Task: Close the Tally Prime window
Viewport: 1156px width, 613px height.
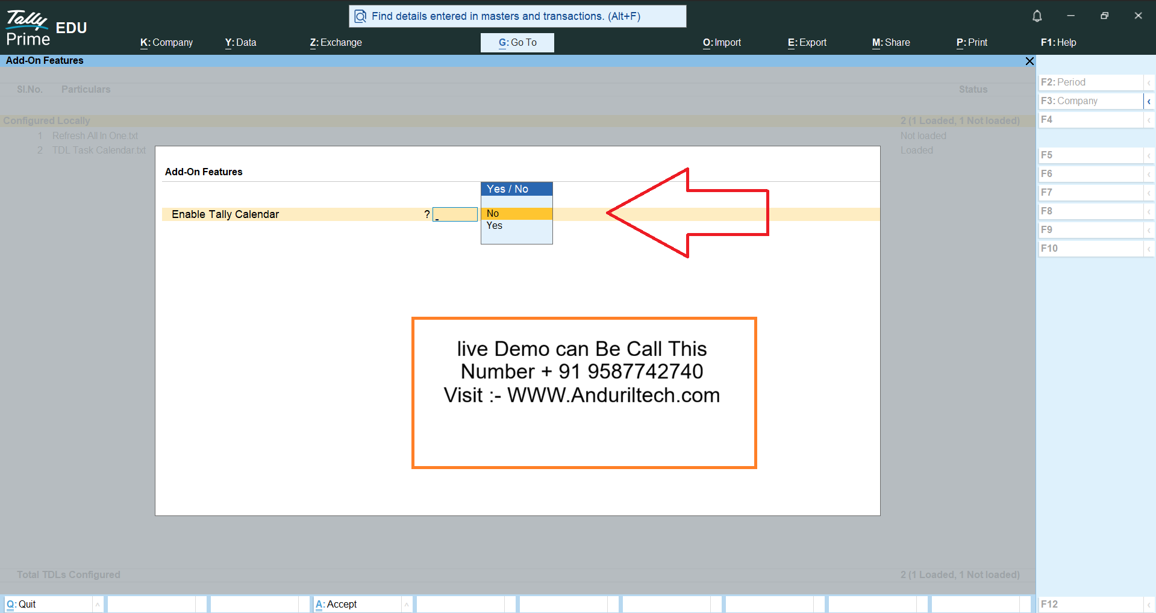Action: pyautogui.click(x=1138, y=16)
